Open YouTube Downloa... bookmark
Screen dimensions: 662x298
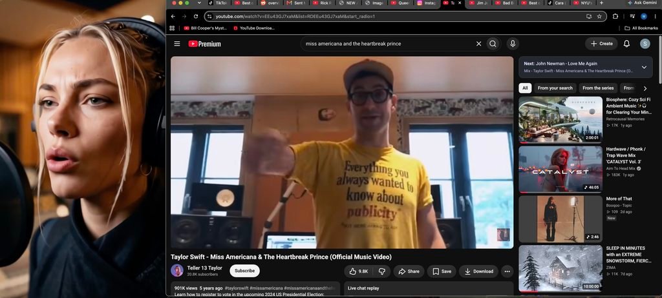[x=254, y=28]
